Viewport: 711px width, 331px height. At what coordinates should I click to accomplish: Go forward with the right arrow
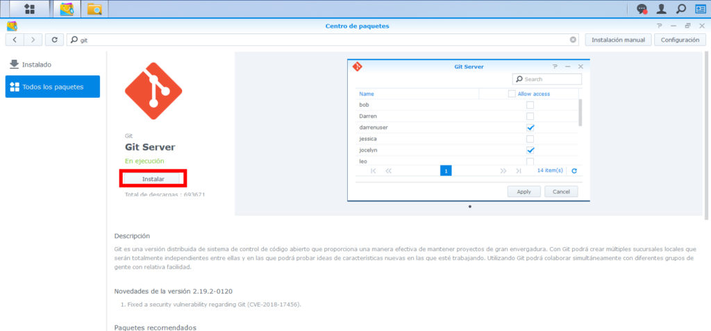click(33, 40)
